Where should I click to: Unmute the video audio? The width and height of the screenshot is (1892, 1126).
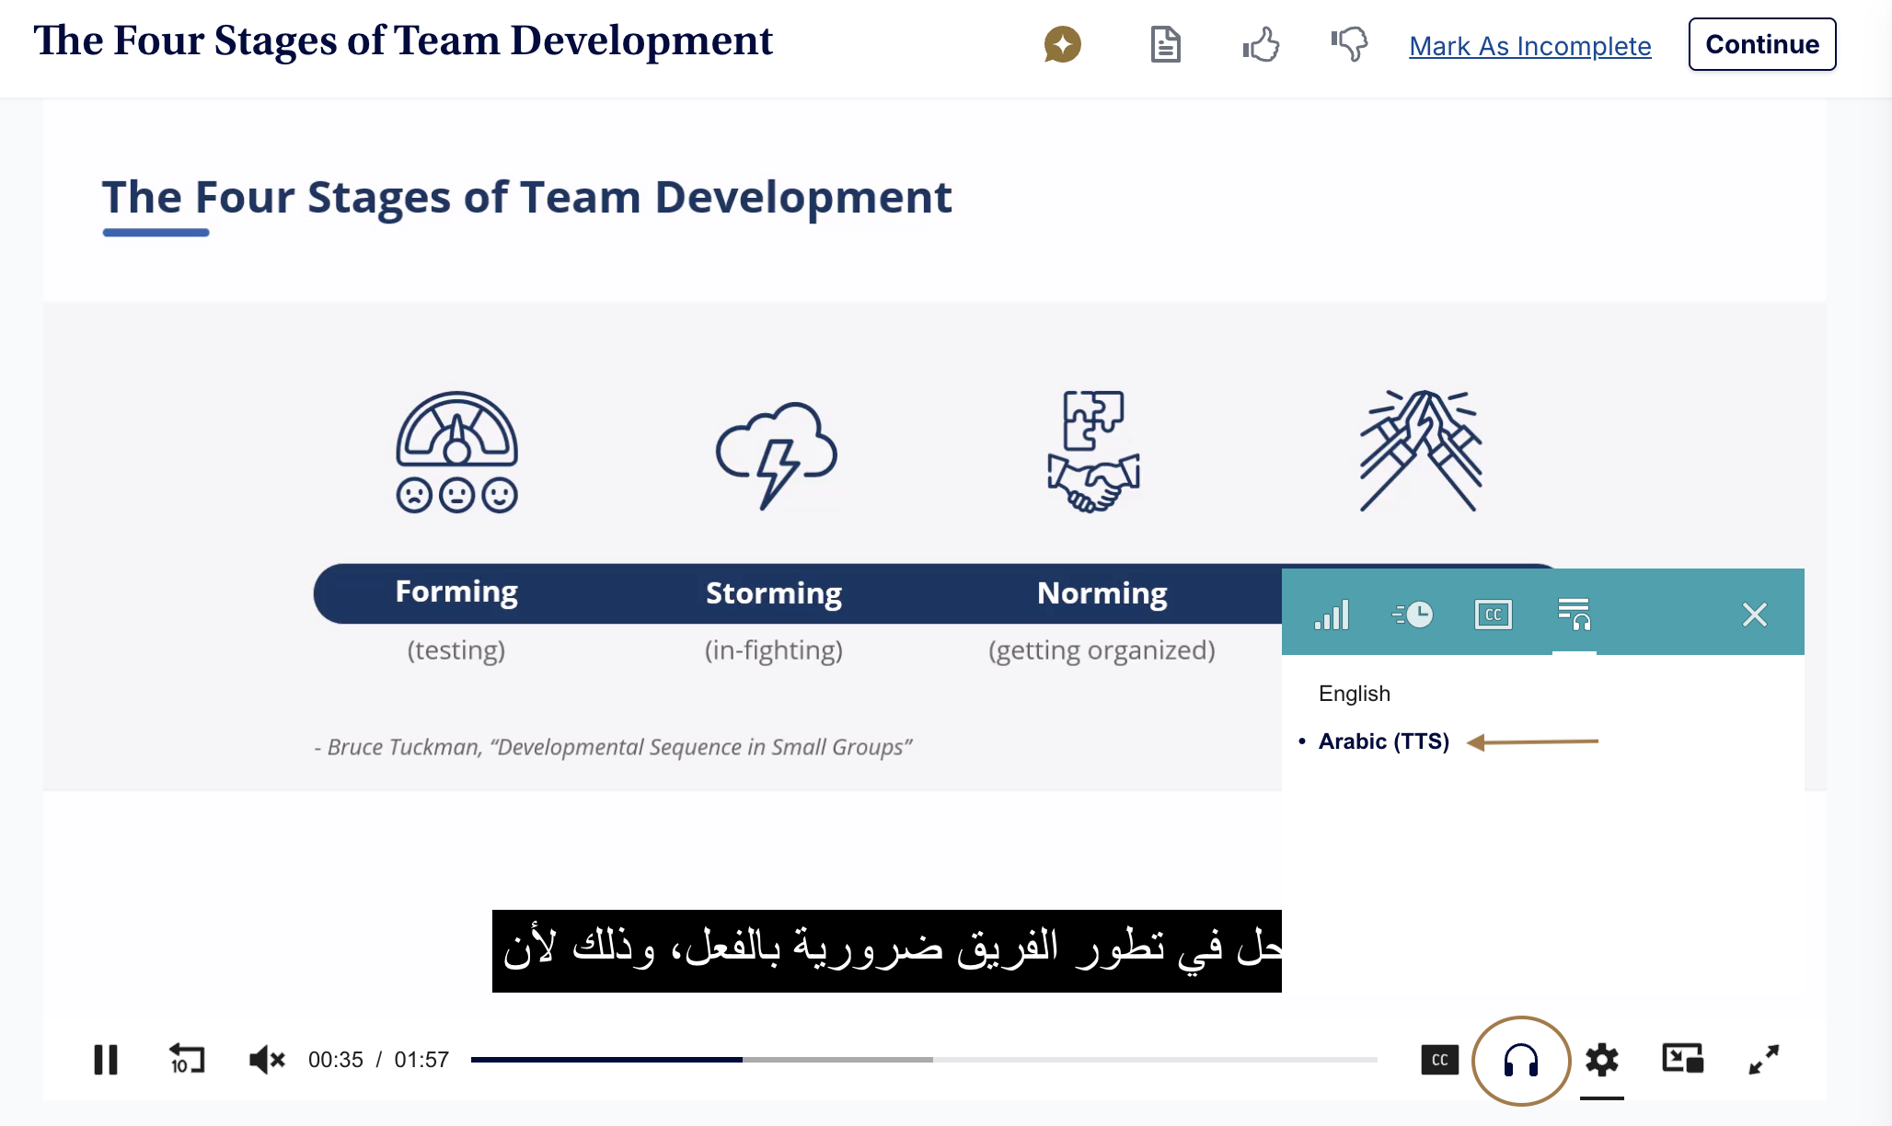(x=267, y=1060)
